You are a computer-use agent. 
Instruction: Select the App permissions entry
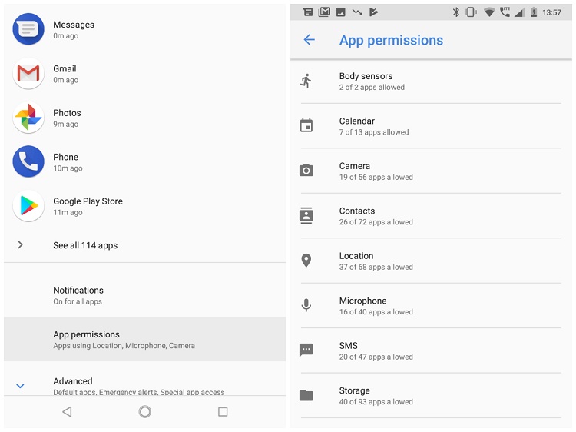click(144, 339)
